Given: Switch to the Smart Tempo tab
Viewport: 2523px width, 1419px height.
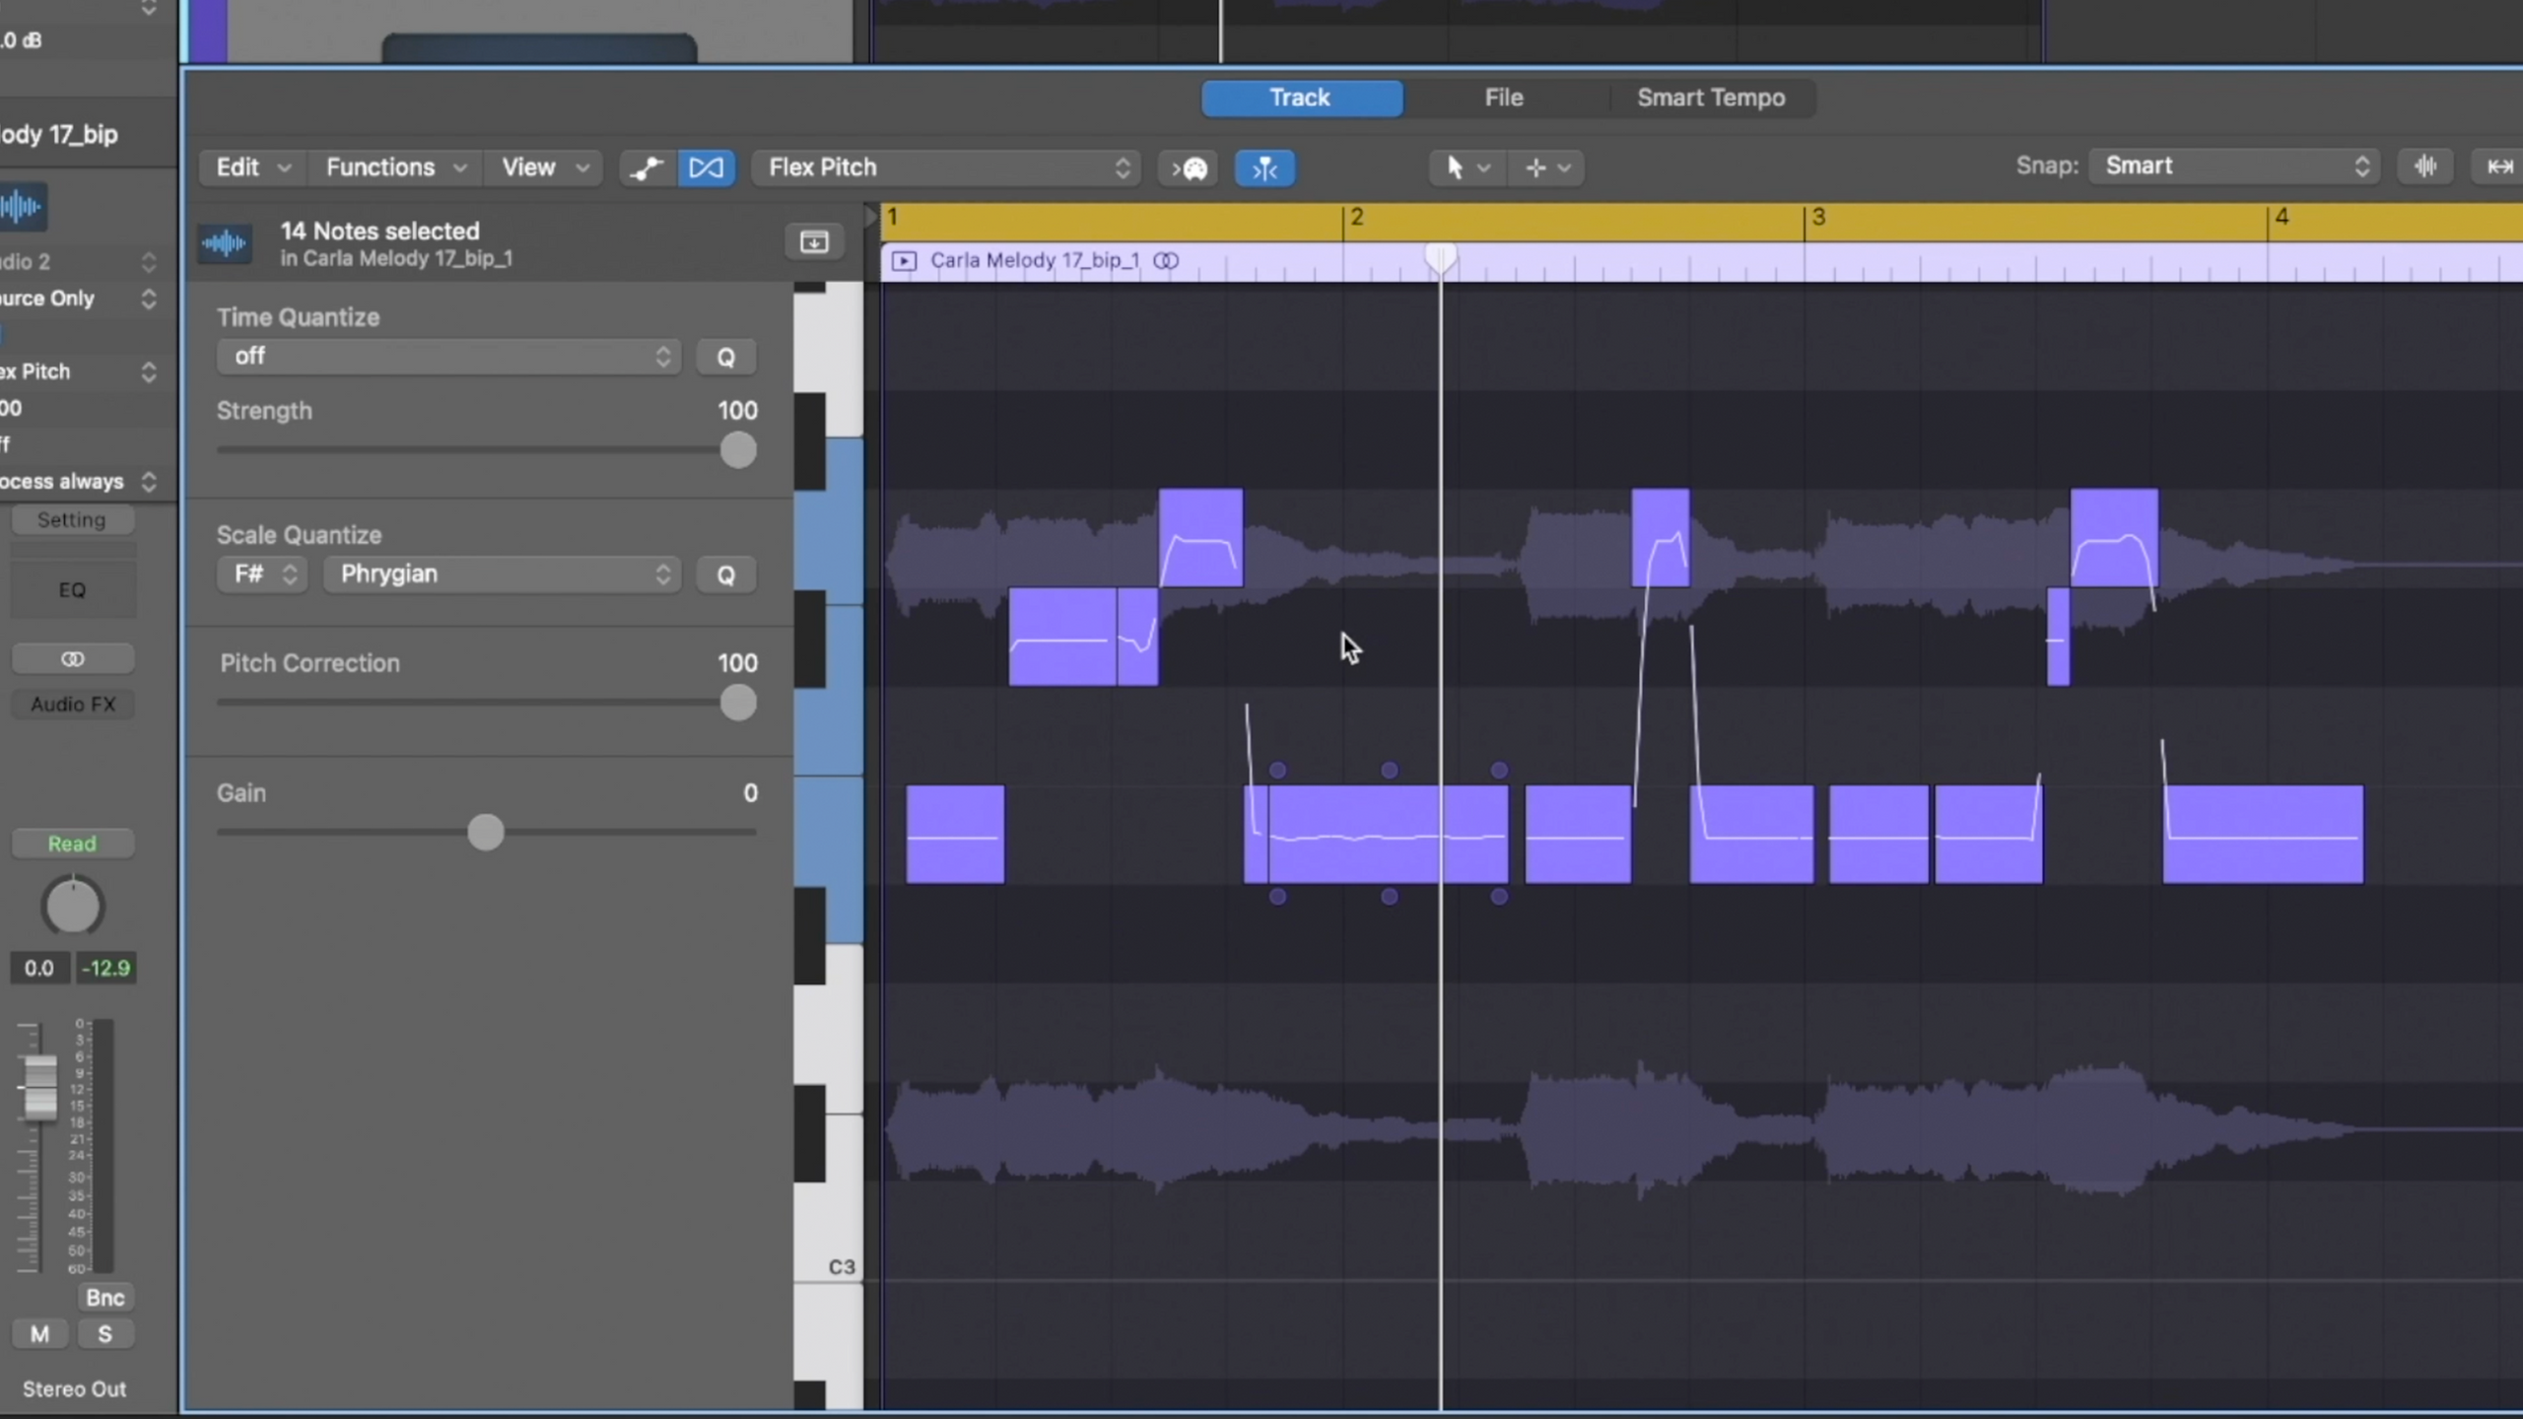Looking at the screenshot, I should [x=1710, y=98].
